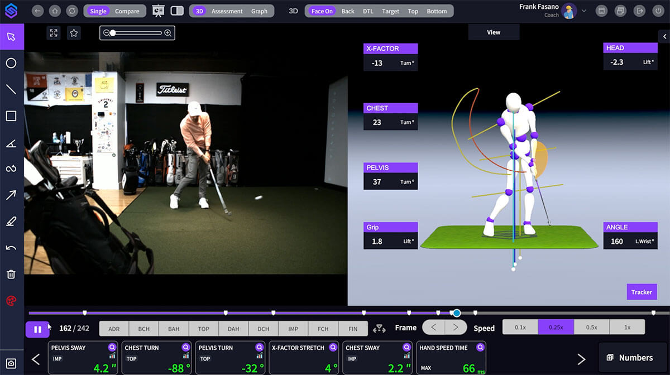
Task: Toggle the split-view switch next to presentation icon
Action: (177, 10)
